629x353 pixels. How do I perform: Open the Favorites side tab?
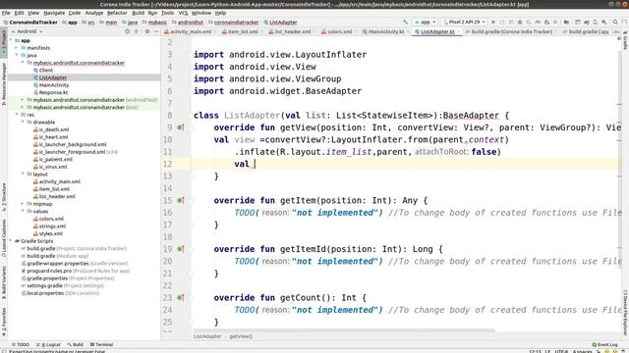click(4, 322)
